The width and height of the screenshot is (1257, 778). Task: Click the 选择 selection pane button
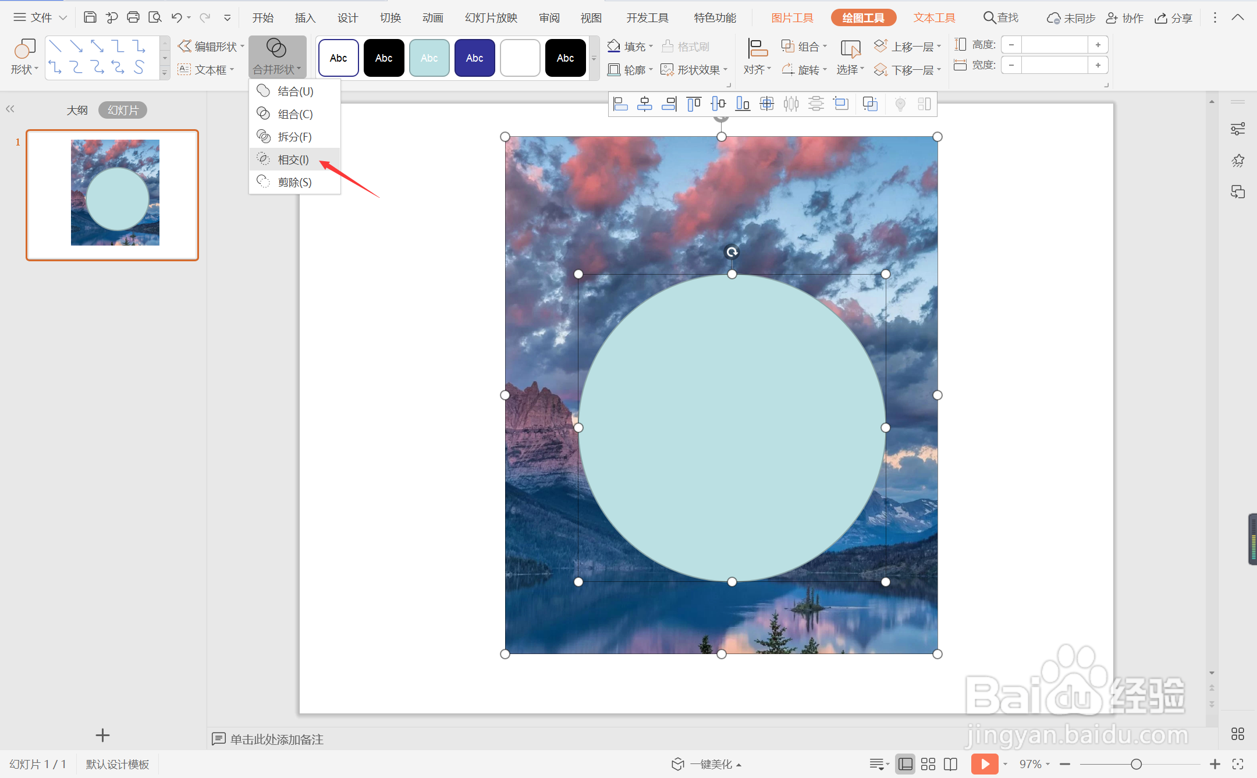850,57
